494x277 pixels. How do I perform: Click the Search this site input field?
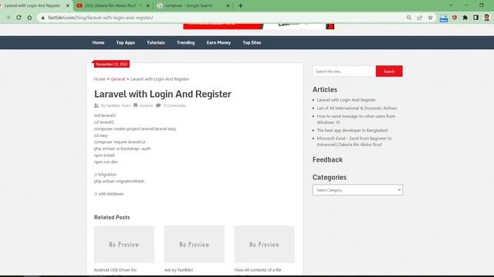tap(344, 72)
